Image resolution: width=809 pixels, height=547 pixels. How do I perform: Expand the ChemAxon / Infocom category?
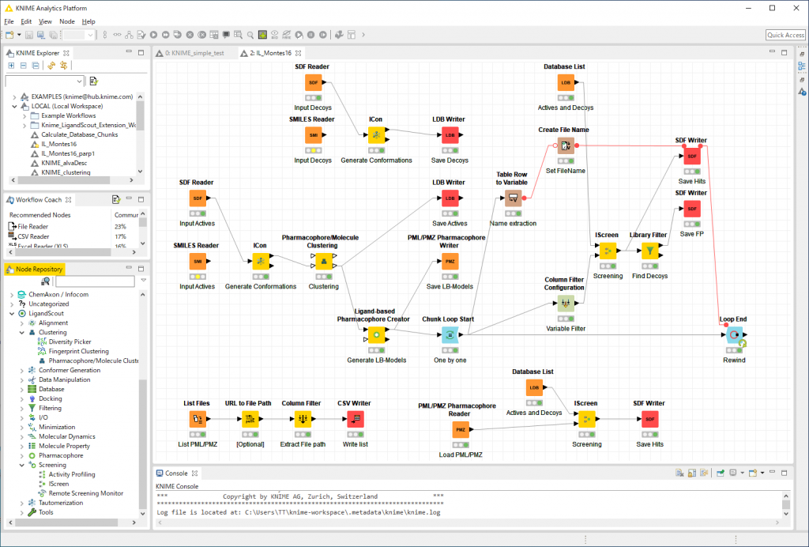(x=12, y=295)
